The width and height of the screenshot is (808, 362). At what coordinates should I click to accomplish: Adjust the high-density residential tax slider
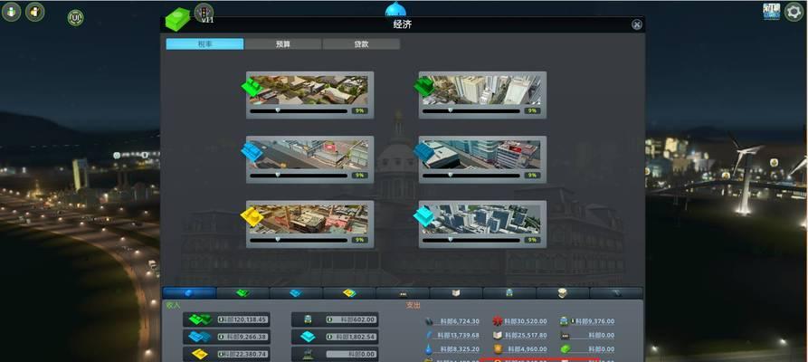[471, 110]
